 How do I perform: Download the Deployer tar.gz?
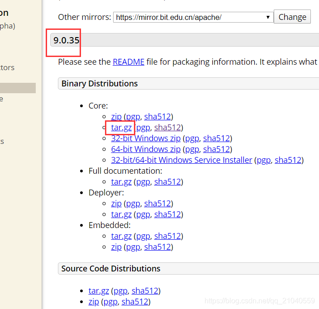[121, 214]
